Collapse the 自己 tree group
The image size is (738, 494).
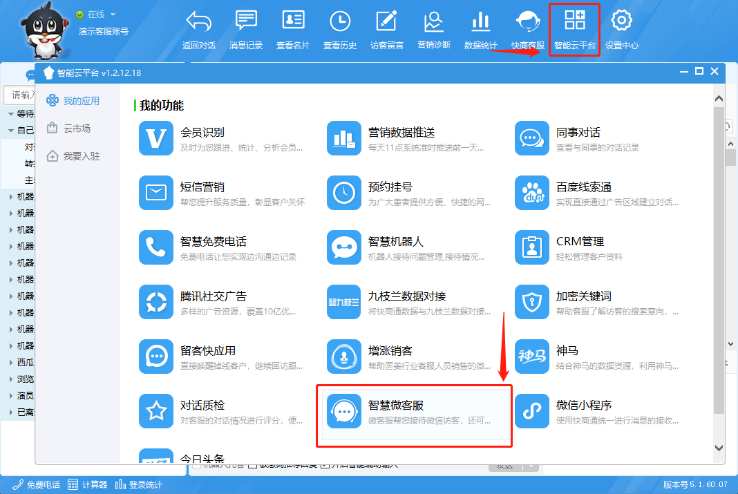coord(10,131)
